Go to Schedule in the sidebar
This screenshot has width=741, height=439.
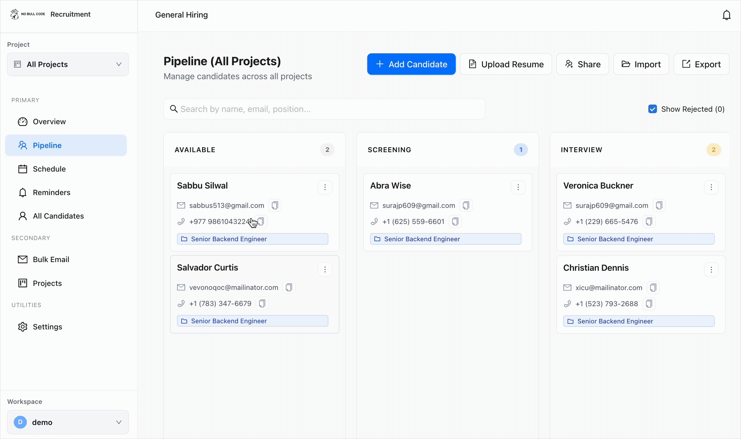coord(49,169)
